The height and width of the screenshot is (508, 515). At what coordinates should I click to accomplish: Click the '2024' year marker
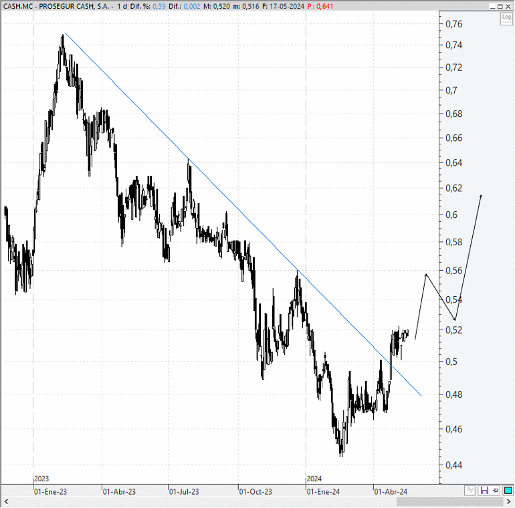click(x=314, y=479)
